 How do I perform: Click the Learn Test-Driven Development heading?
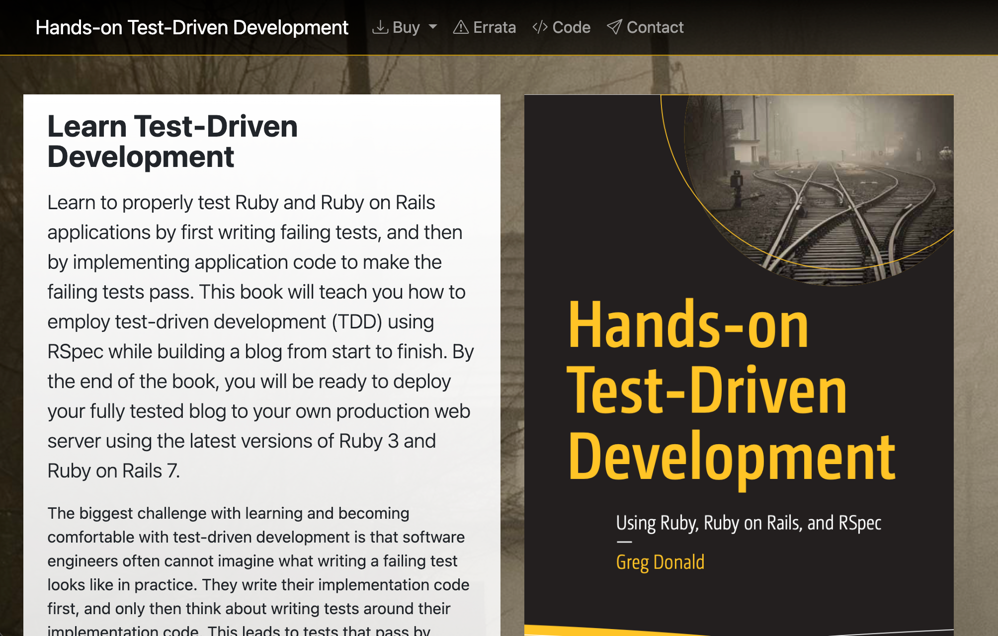172,142
